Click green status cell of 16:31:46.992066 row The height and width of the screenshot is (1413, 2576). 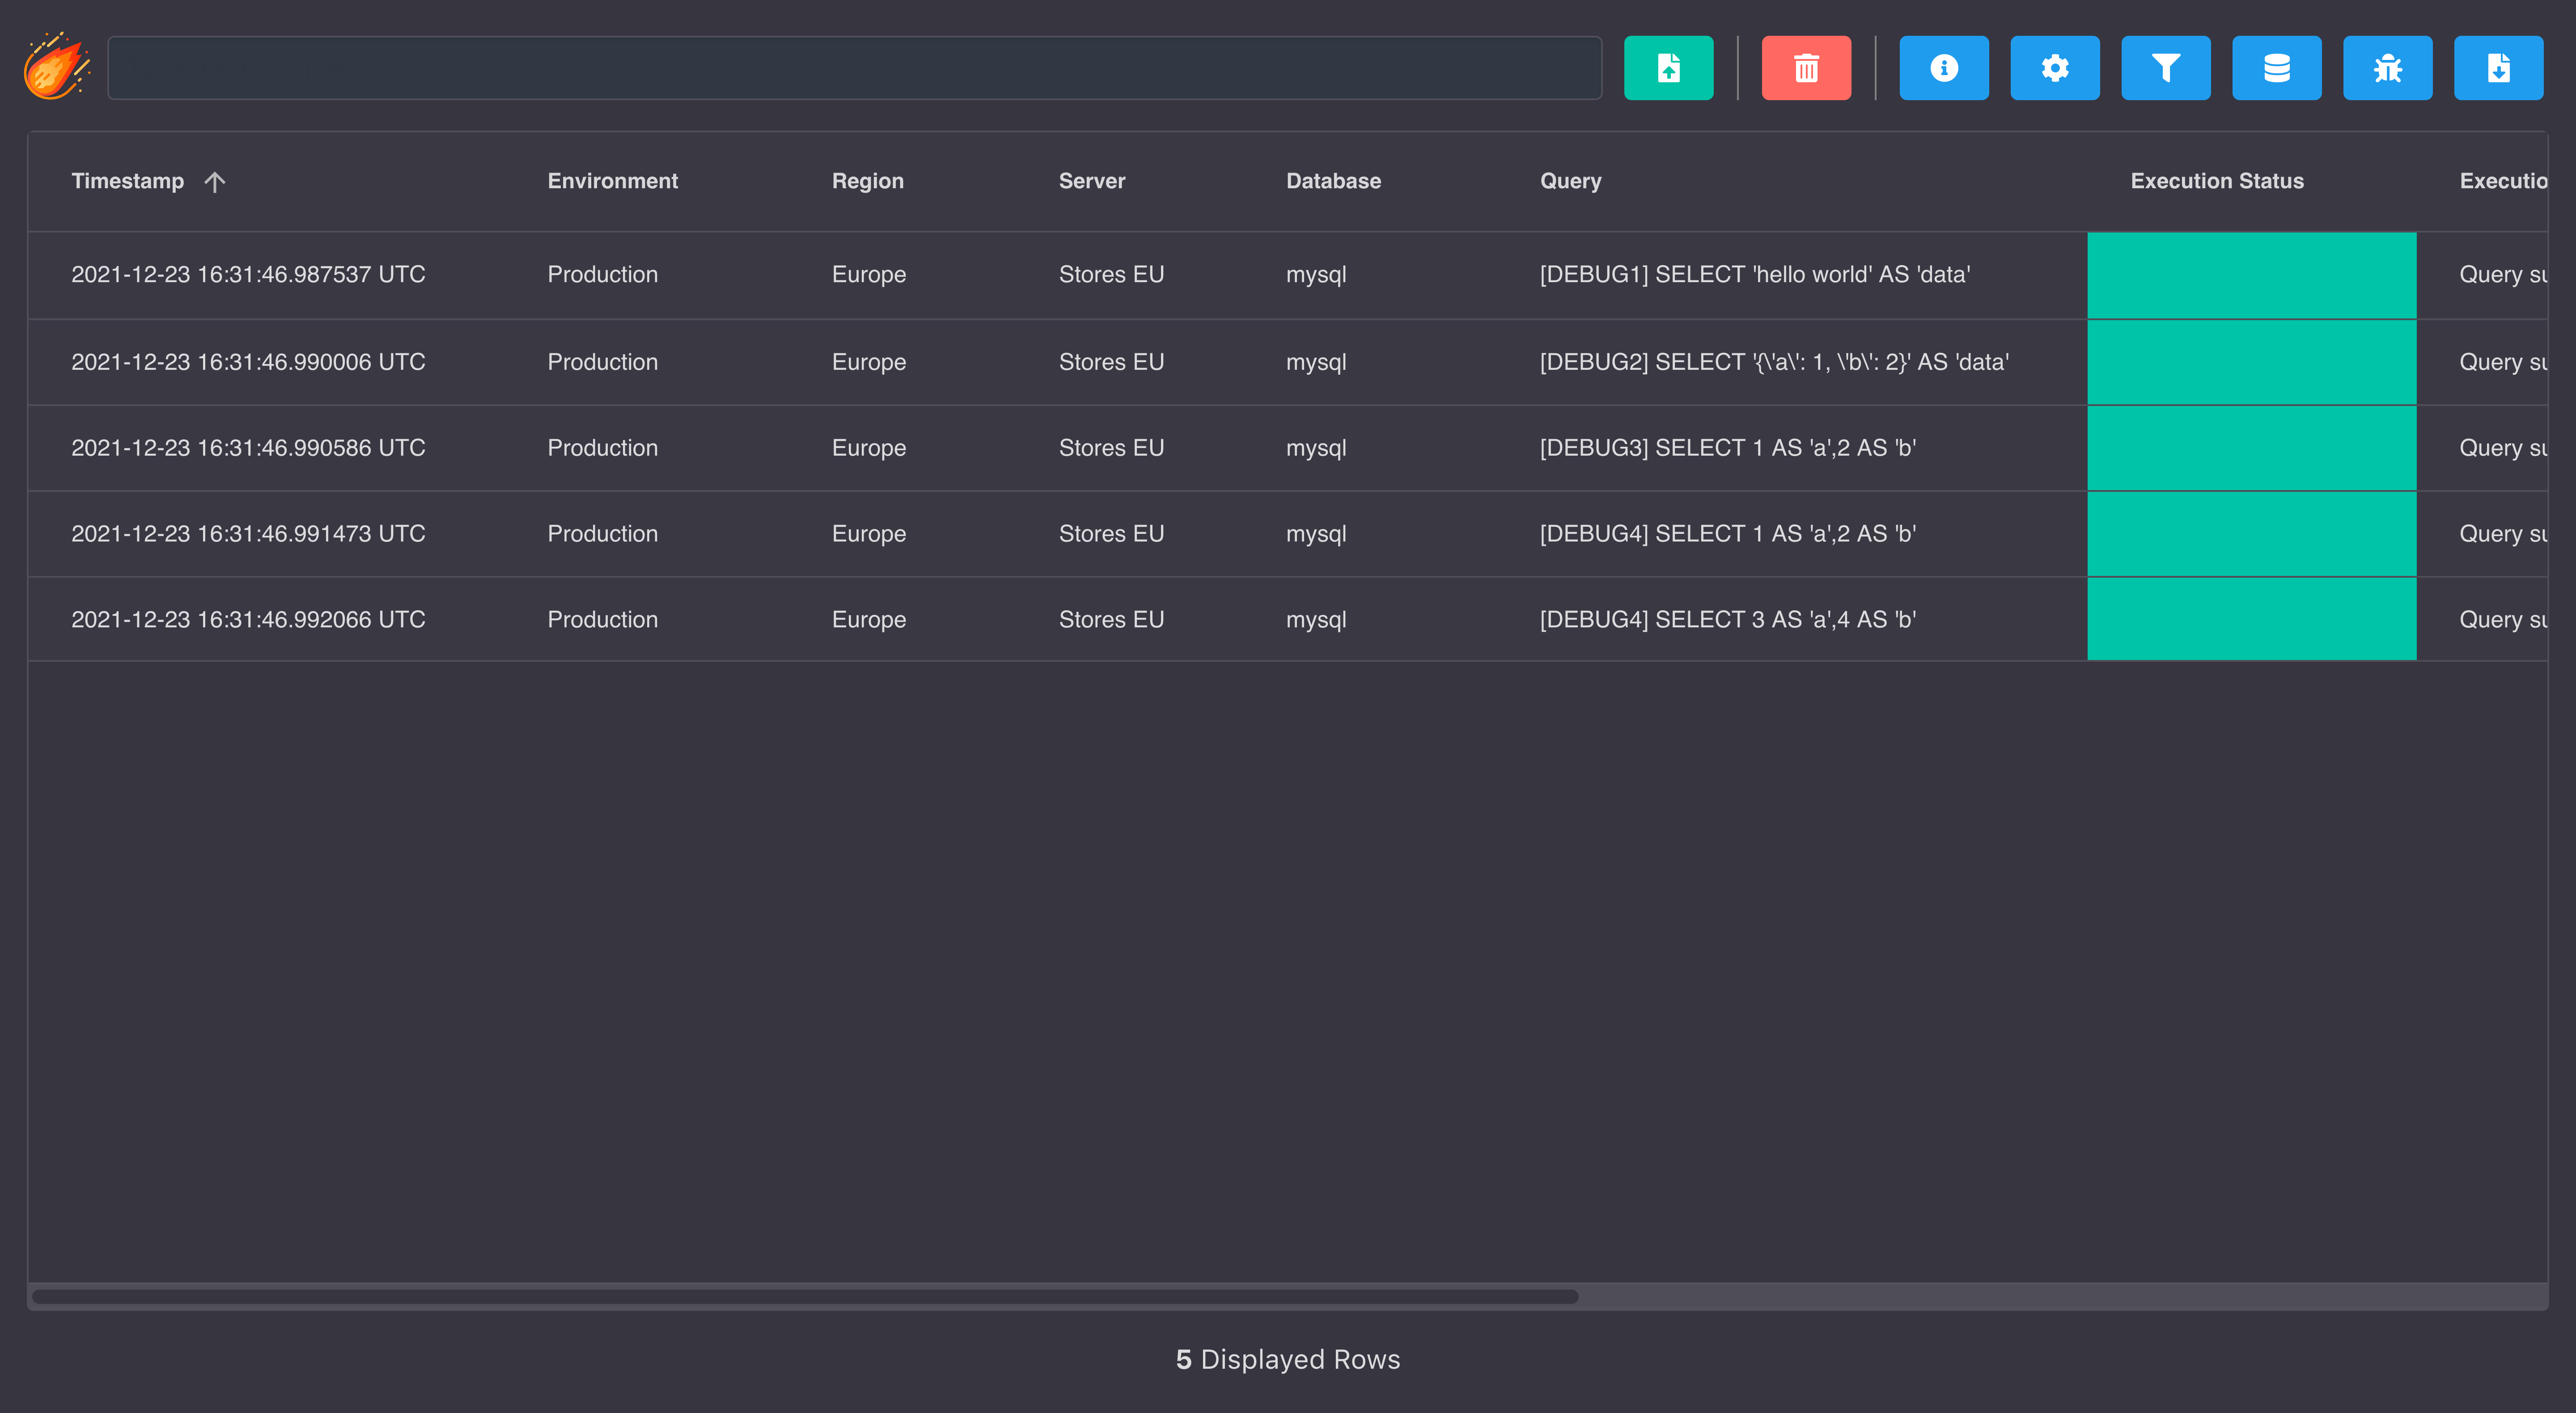(2252, 619)
